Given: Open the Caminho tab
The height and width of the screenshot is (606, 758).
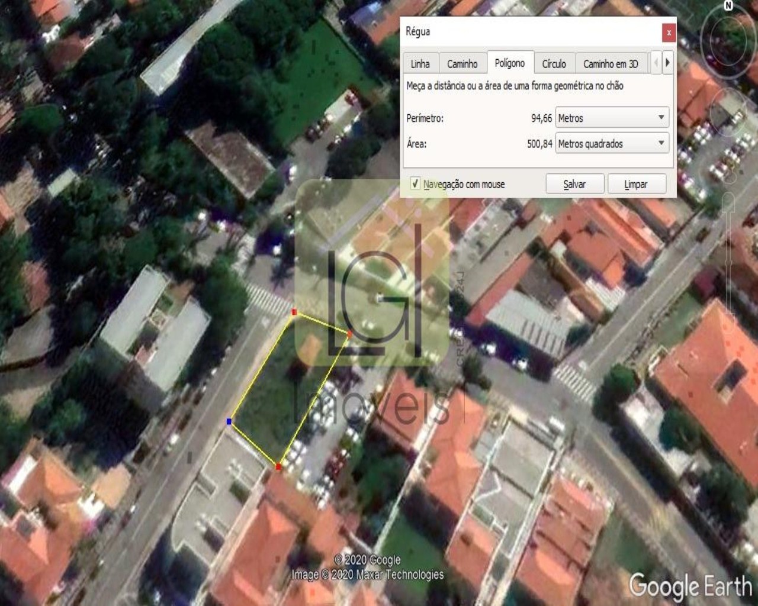Looking at the screenshot, I should click(462, 63).
